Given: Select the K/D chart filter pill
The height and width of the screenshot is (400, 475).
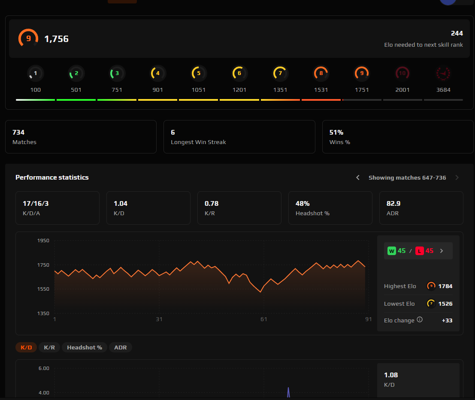Looking at the screenshot, I should pos(26,347).
